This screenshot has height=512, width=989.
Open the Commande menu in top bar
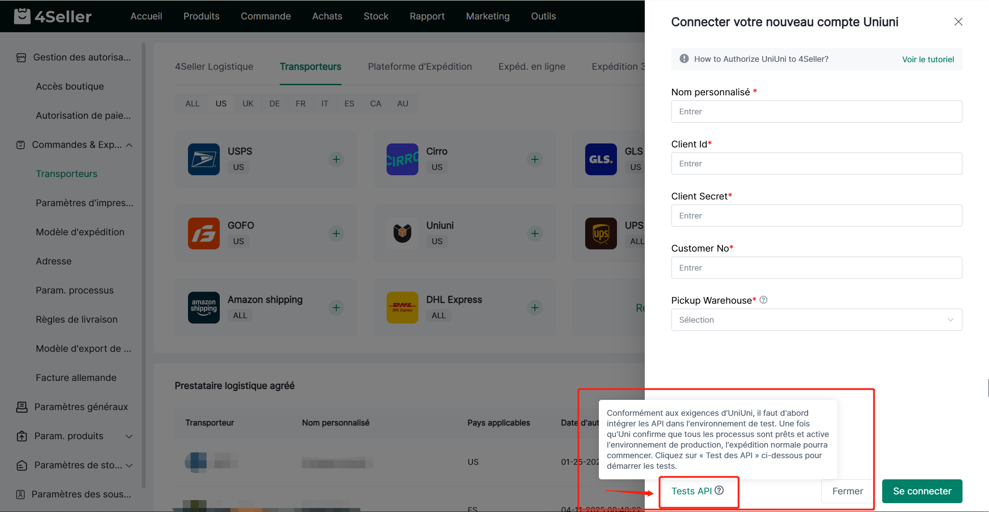click(x=265, y=16)
